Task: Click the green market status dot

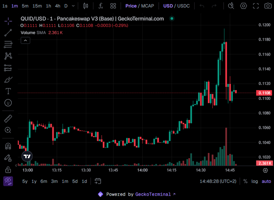Action: [x=172, y=19]
